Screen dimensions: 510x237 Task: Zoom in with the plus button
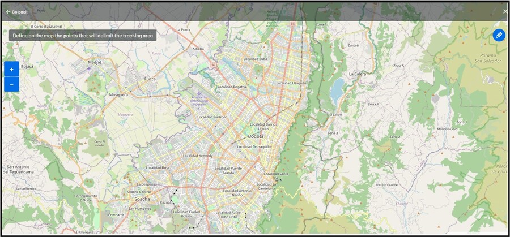tap(11, 69)
